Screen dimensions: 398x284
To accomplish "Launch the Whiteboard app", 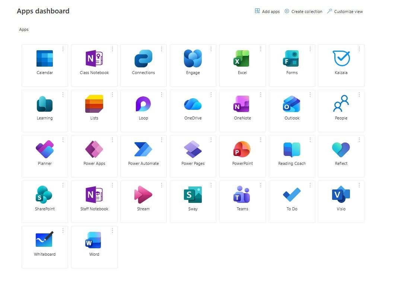I will pyautogui.click(x=45, y=245).
